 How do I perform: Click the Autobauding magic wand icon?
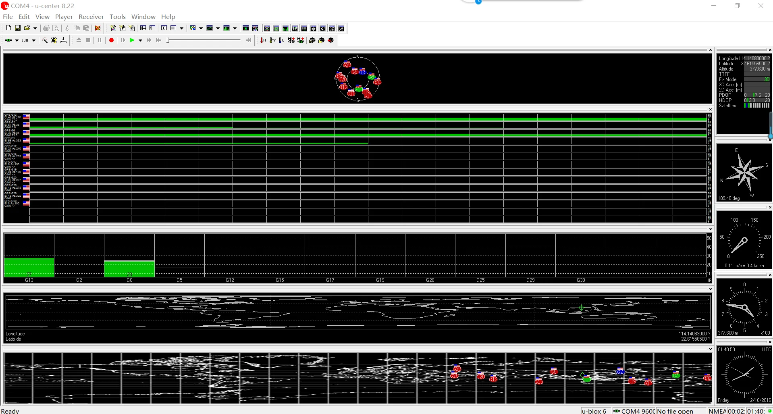(x=45, y=40)
